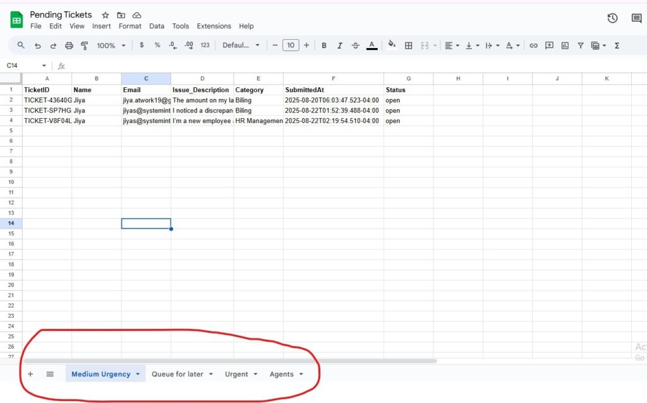Click the insert comment icon

pyautogui.click(x=549, y=45)
